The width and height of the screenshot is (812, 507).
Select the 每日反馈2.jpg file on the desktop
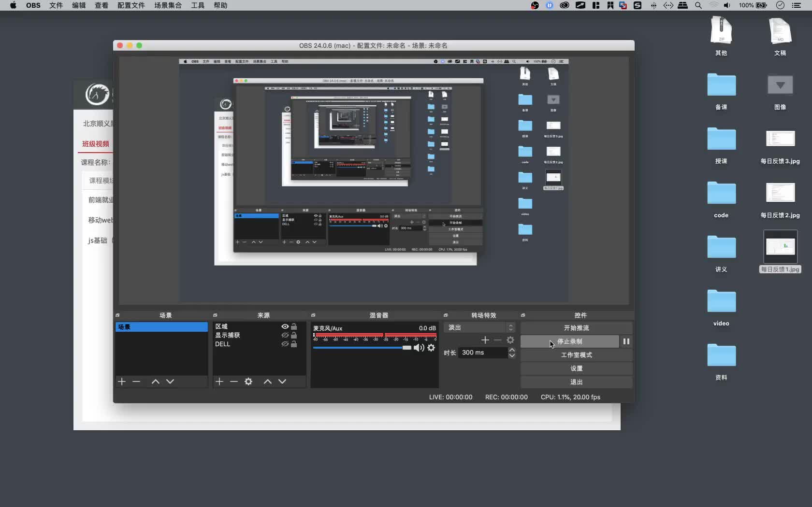pos(780,193)
